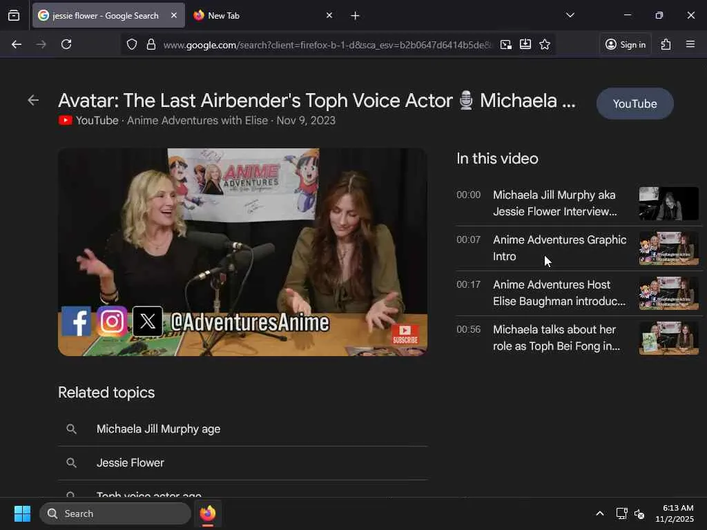Click the install/download icon in the address bar
Viewport: 707px width, 530px height.
point(525,44)
